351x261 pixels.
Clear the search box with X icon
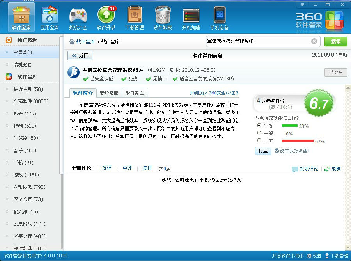pyautogui.click(x=314, y=41)
